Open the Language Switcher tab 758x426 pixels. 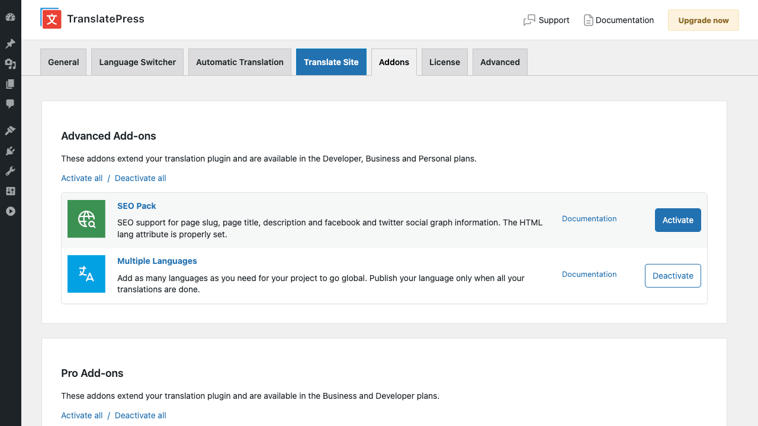coord(137,62)
